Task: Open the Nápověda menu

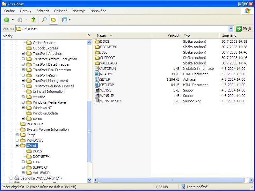Action: 98,11
